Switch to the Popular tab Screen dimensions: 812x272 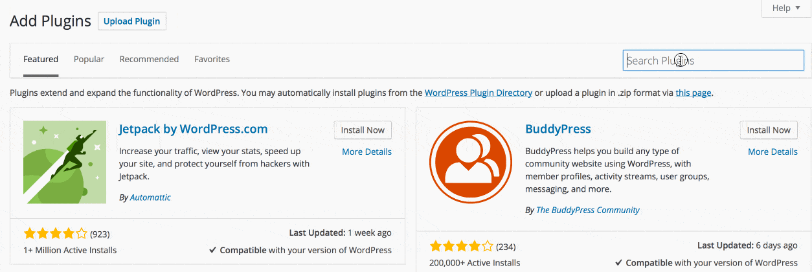click(89, 59)
